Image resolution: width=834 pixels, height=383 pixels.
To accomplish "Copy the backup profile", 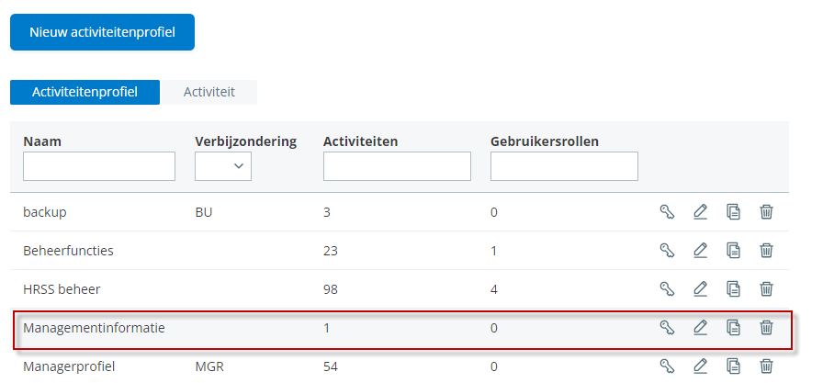I will [x=733, y=212].
